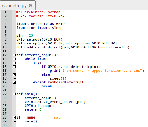Click the pin value 23

tap(31, 35)
